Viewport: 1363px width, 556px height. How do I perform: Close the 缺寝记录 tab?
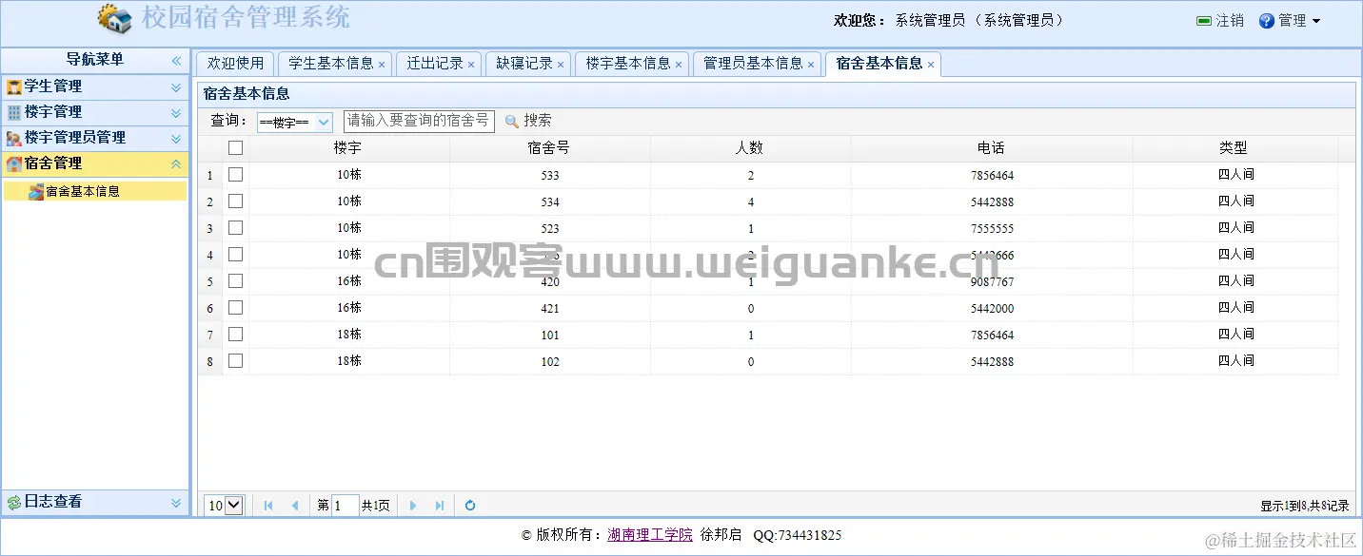[x=561, y=65]
